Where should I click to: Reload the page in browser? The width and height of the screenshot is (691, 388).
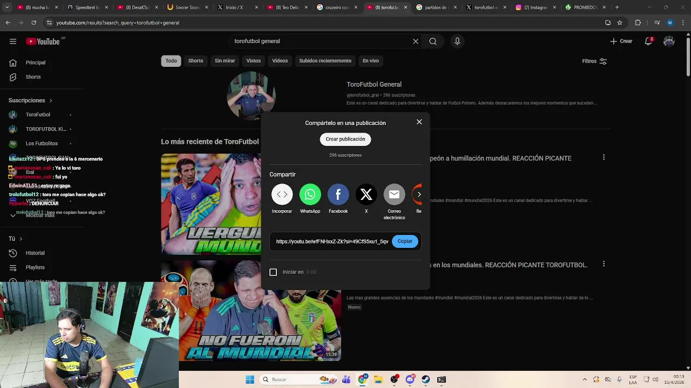pyautogui.click(x=33, y=23)
